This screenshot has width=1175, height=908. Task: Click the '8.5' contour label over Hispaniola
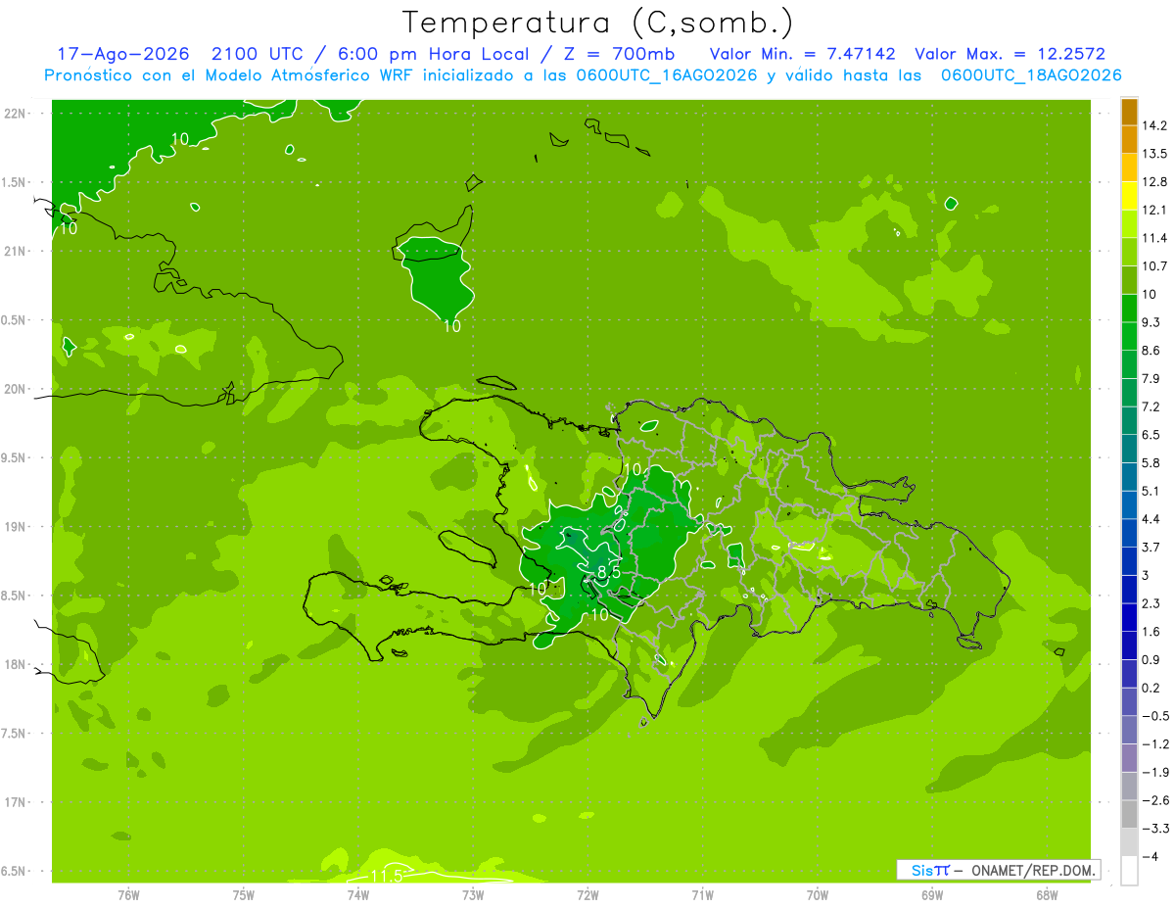click(x=609, y=572)
